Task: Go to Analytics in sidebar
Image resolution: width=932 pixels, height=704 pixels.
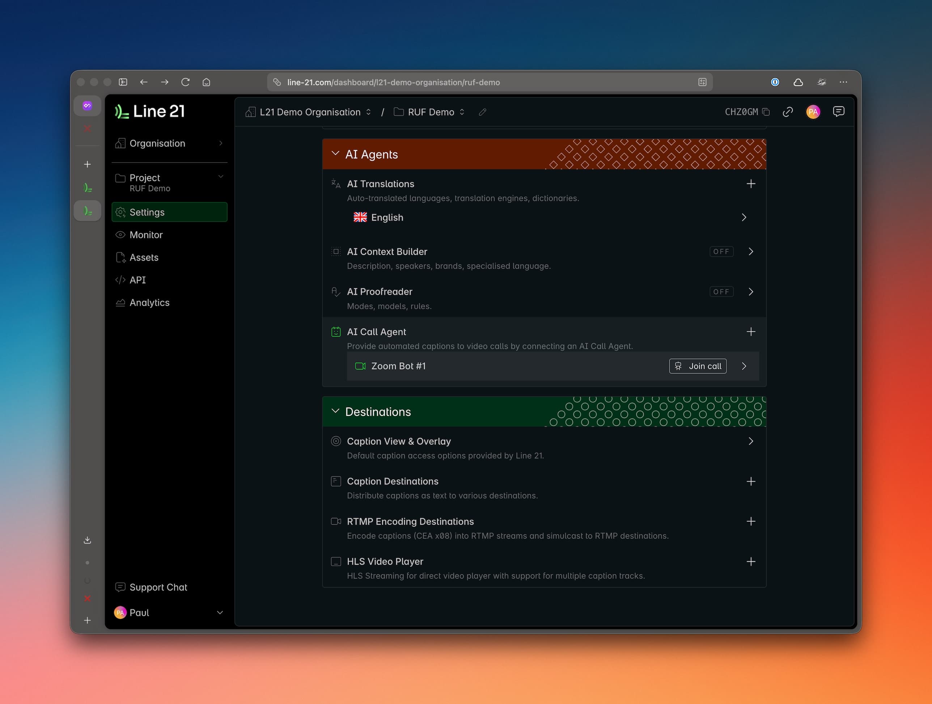Action: tap(149, 303)
